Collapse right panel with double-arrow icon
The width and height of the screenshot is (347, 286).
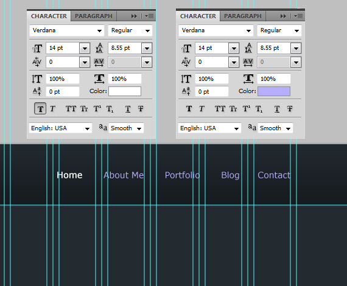pos(283,16)
